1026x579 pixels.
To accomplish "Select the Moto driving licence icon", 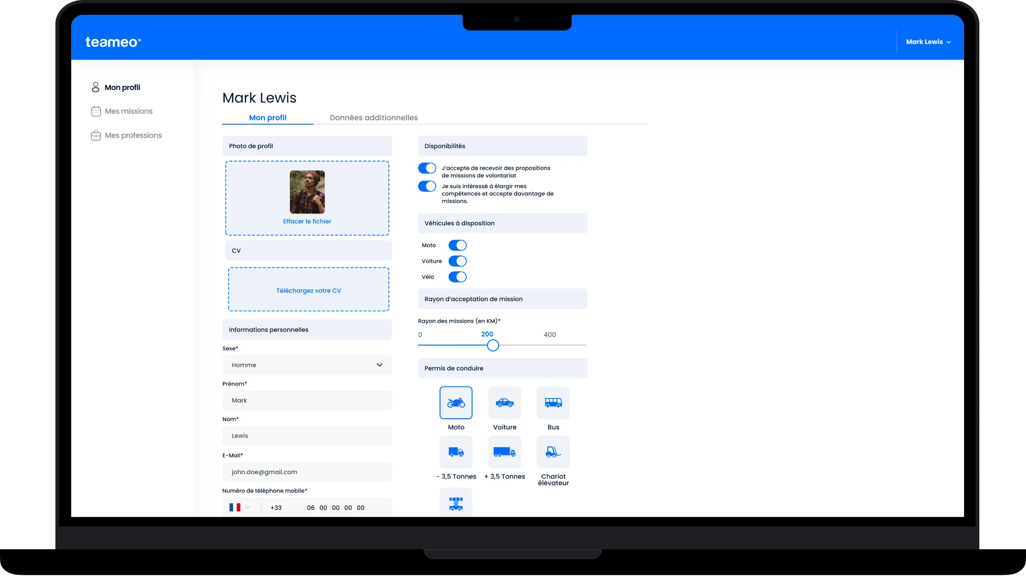I will tap(456, 403).
